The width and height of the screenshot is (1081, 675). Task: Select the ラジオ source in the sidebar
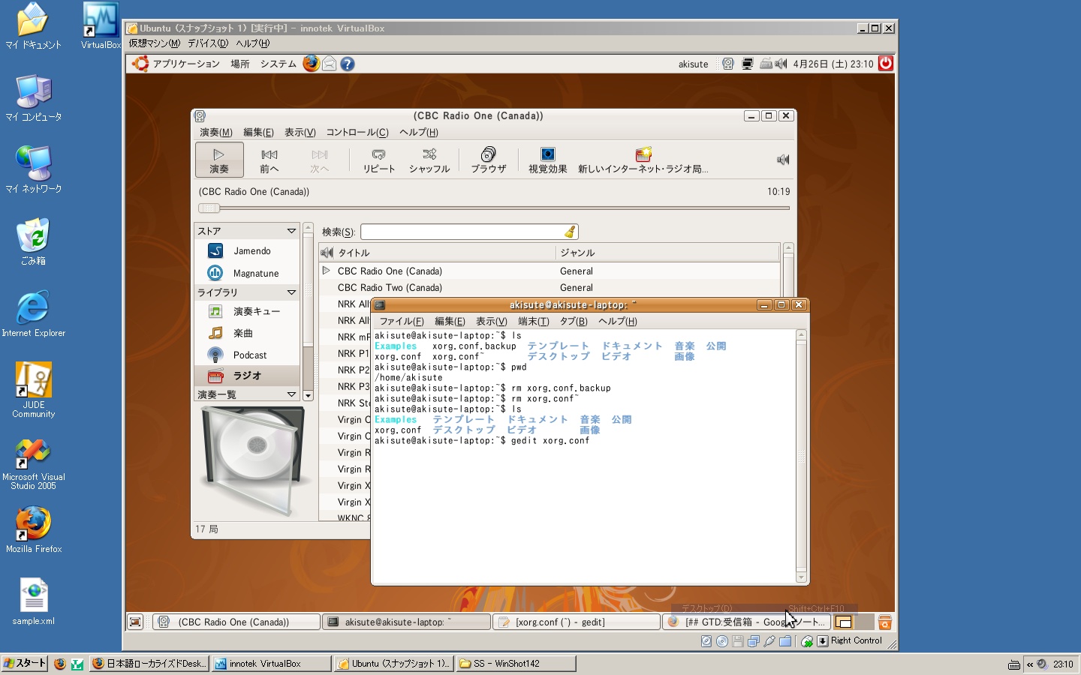[x=247, y=376]
